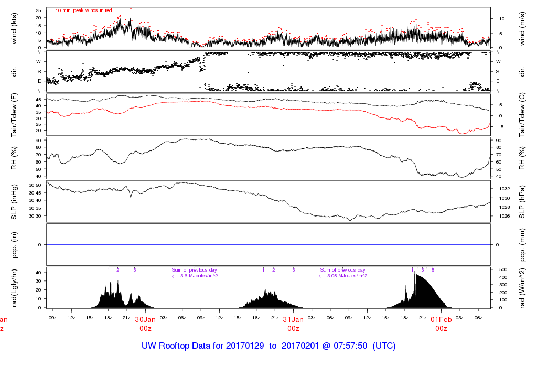Click the 'Tair/Tdew (C)' axis label

click(x=522, y=115)
